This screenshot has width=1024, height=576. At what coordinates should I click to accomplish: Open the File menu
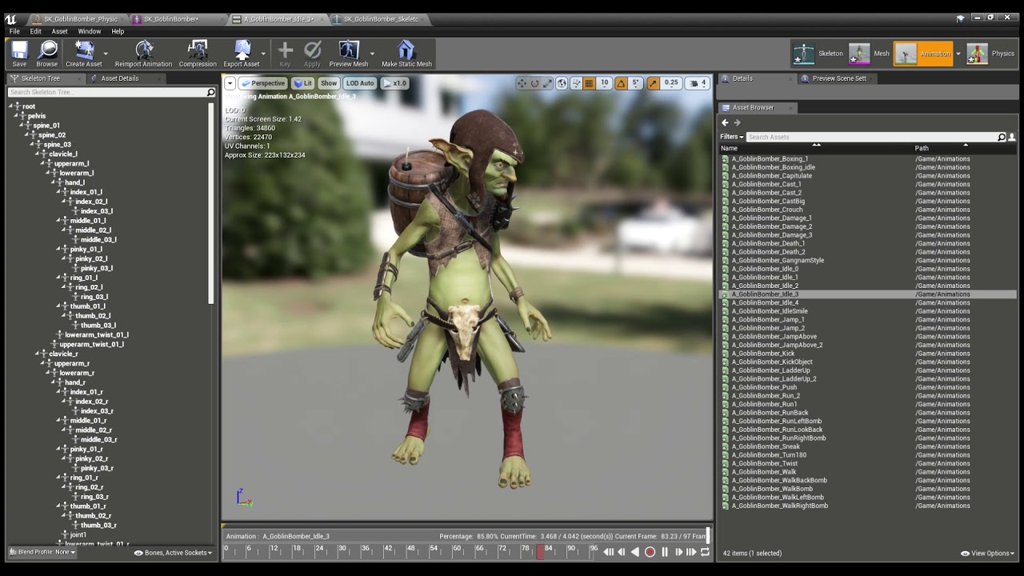tap(14, 31)
